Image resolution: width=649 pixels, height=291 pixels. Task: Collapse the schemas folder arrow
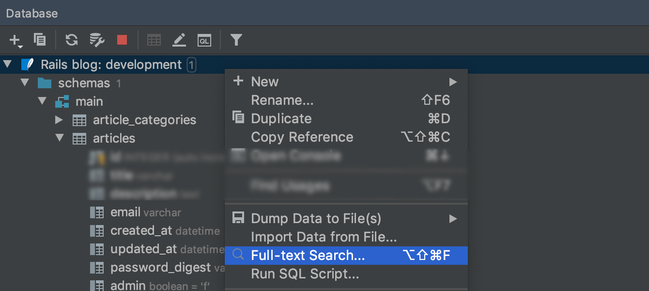pyautogui.click(x=25, y=83)
